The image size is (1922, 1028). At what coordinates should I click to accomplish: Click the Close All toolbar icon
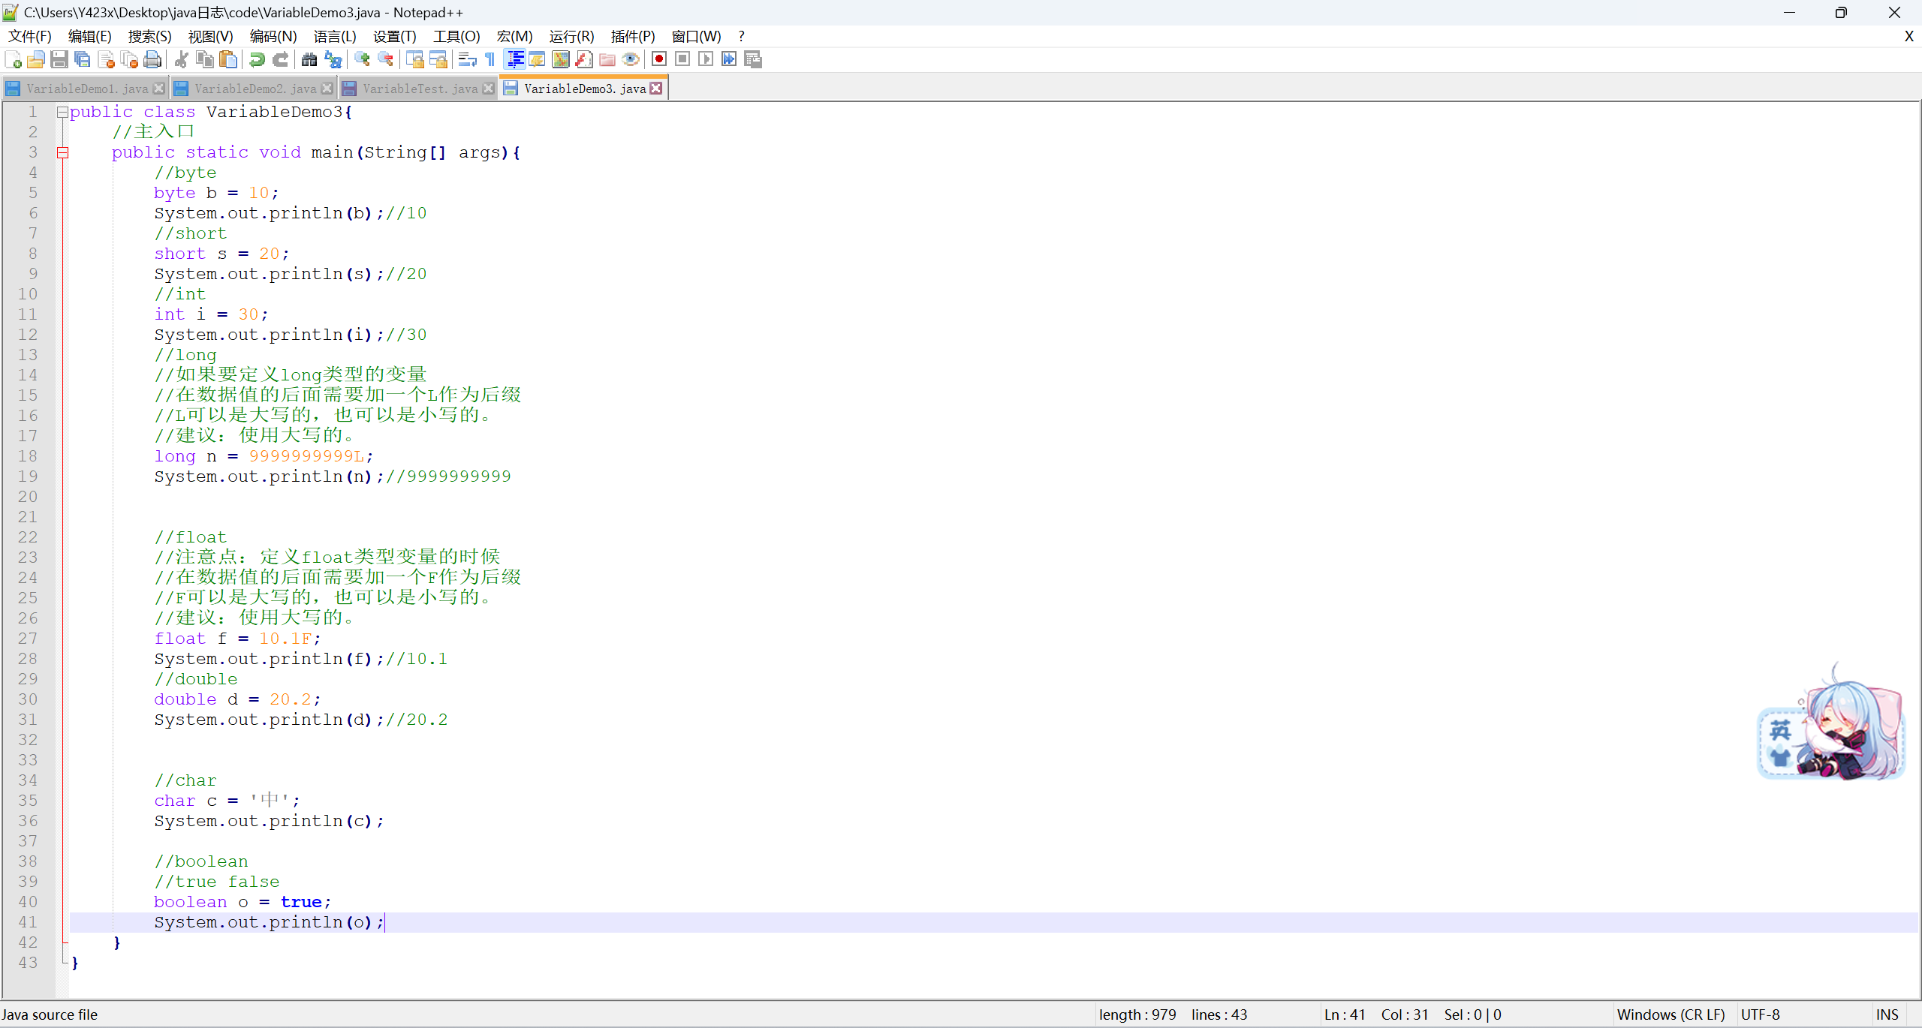129,59
